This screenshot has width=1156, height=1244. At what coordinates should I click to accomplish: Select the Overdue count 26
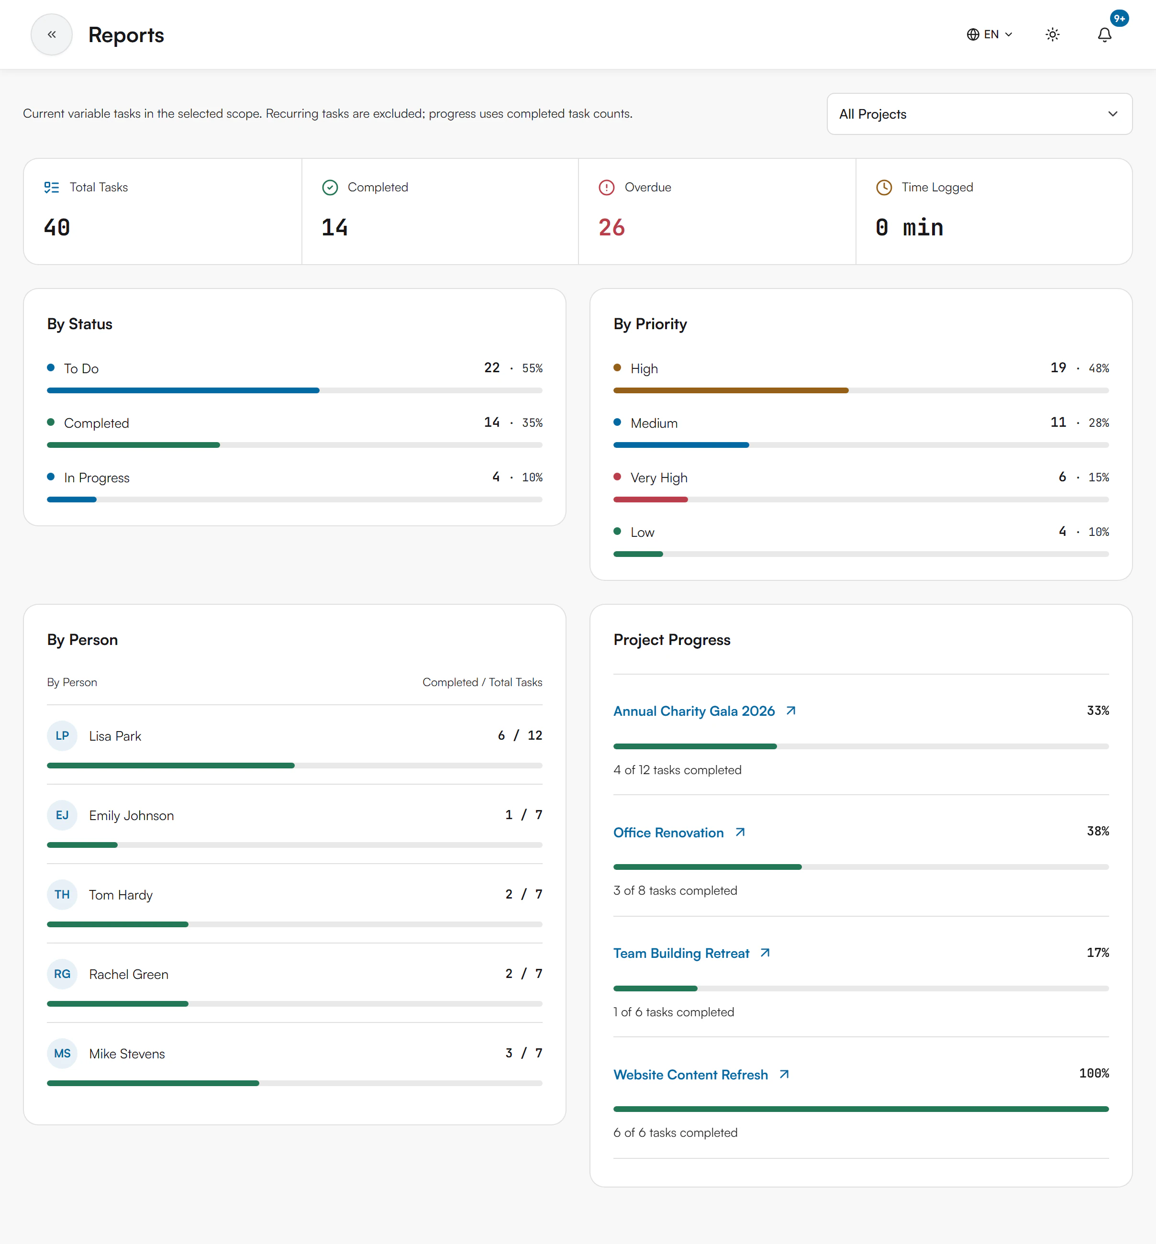(x=612, y=227)
